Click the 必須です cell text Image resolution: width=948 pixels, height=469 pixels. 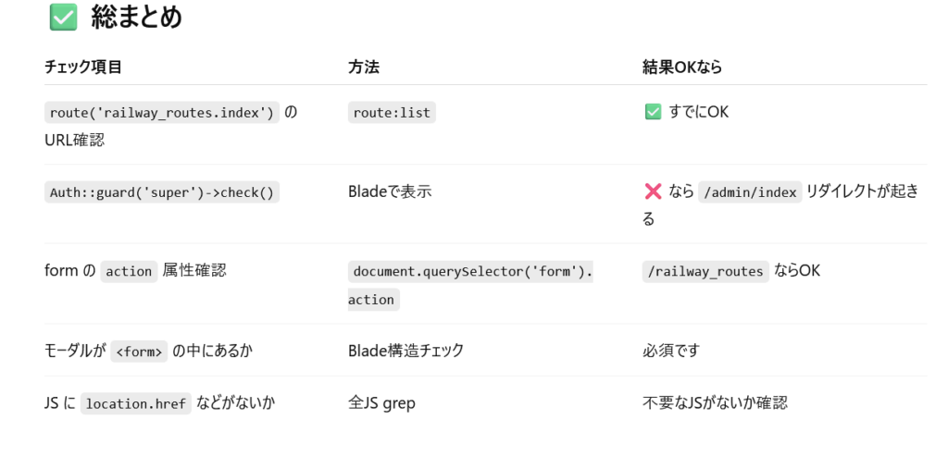(671, 351)
